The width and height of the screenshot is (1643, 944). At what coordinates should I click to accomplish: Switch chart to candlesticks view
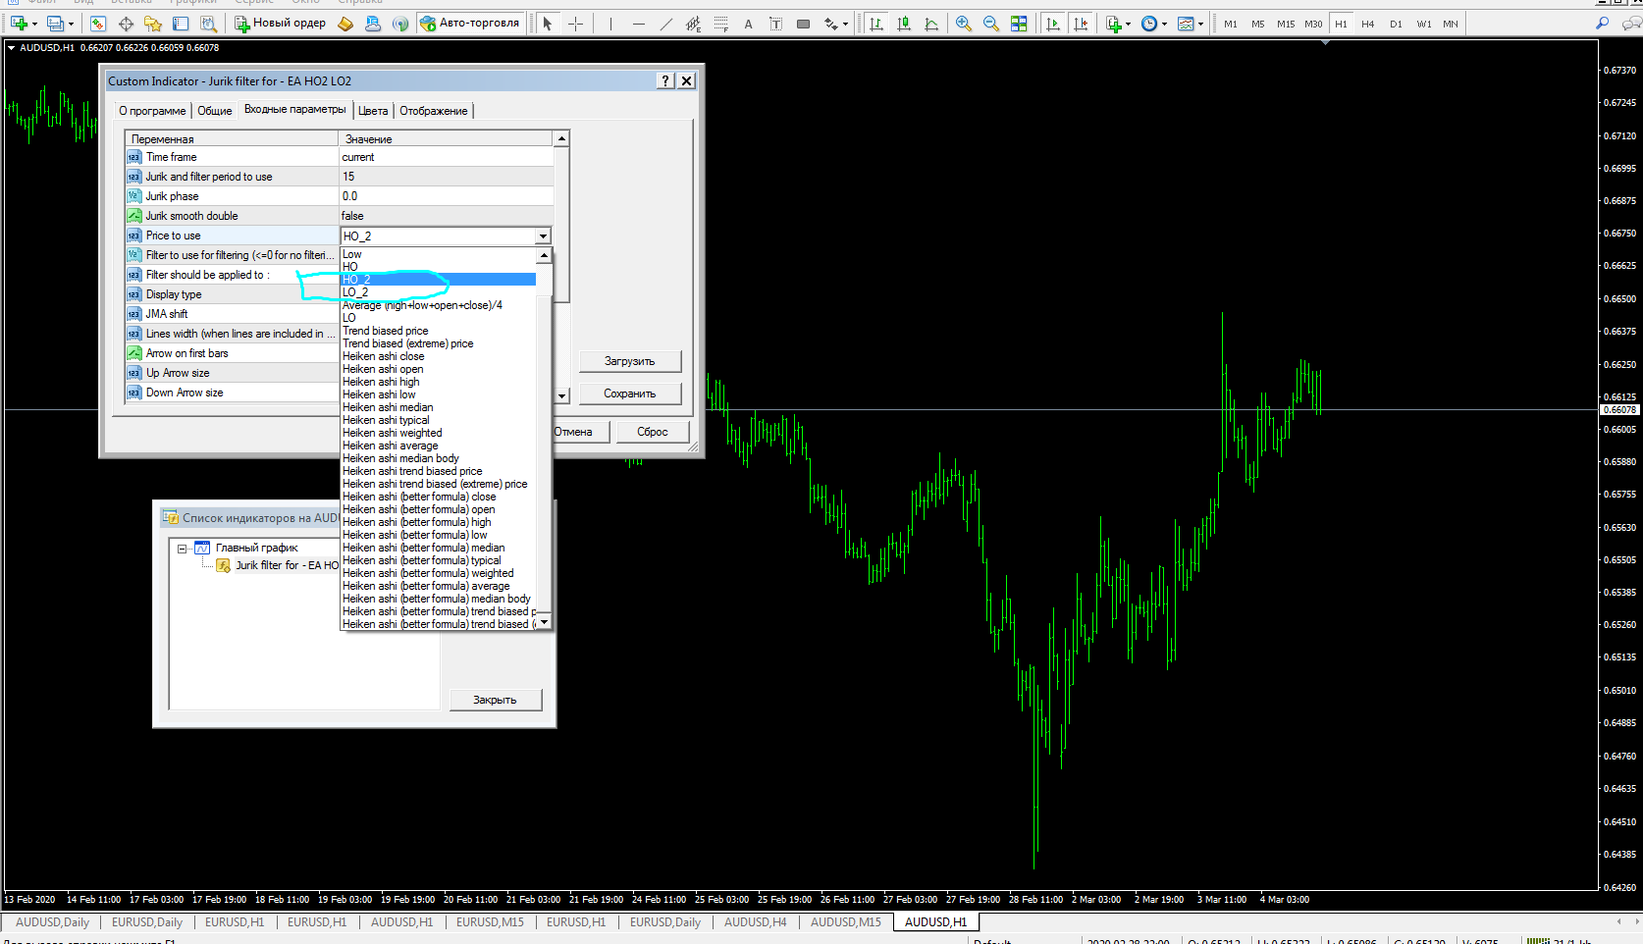coord(904,24)
